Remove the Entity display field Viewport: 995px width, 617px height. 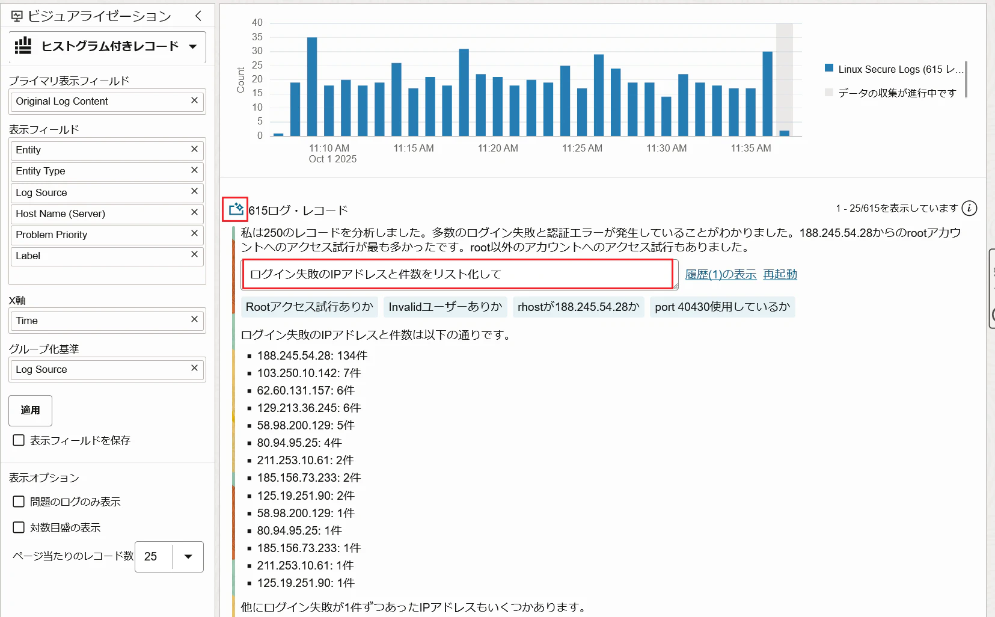coord(194,149)
